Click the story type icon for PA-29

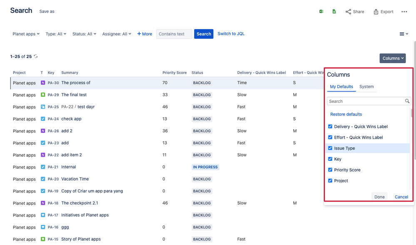pos(43,95)
